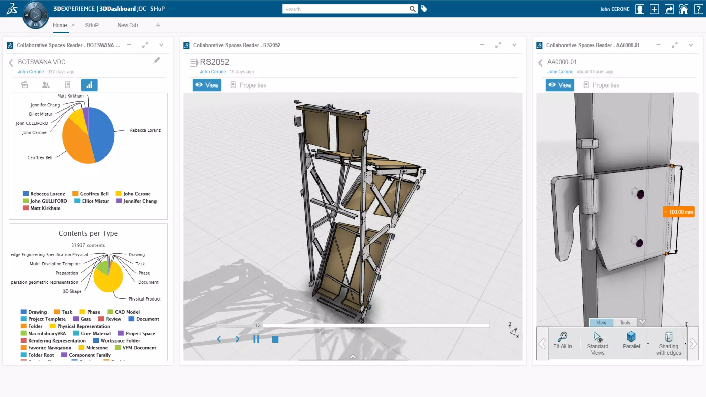Viewport: 706px width, 397px height.
Task: Open the help question mark icon
Action: 698,9
